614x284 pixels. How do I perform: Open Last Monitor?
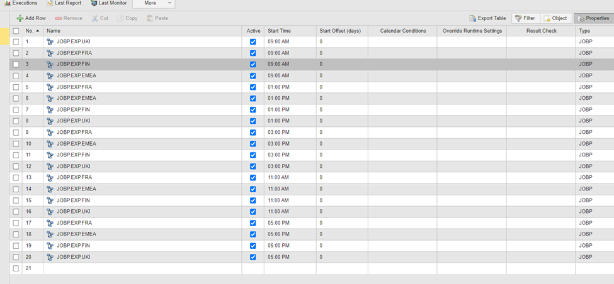pyautogui.click(x=108, y=3)
